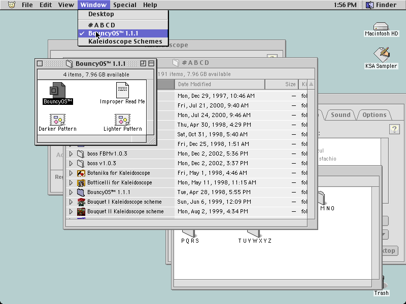Click the BouncyOS™ 1.1.1 folder icon in list

pos(81,193)
